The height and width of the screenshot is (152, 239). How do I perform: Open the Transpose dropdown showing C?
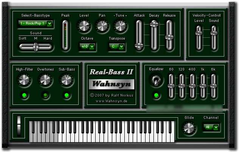pos(117,46)
